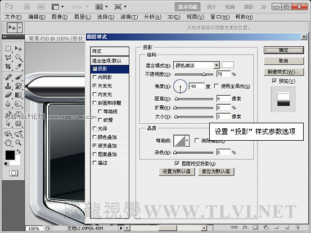Select the Rounded Rectangle shape tool
The height and width of the screenshot is (233, 311).
point(18,123)
